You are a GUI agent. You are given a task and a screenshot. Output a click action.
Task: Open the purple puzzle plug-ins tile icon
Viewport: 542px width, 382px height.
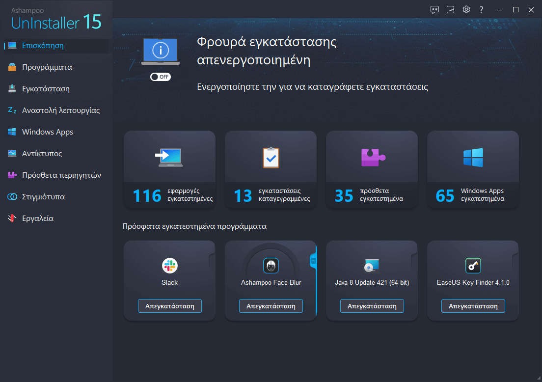click(x=373, y=157)
